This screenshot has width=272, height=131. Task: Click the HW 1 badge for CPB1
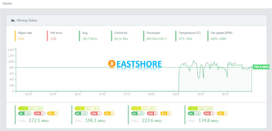(x=96, y=113)
